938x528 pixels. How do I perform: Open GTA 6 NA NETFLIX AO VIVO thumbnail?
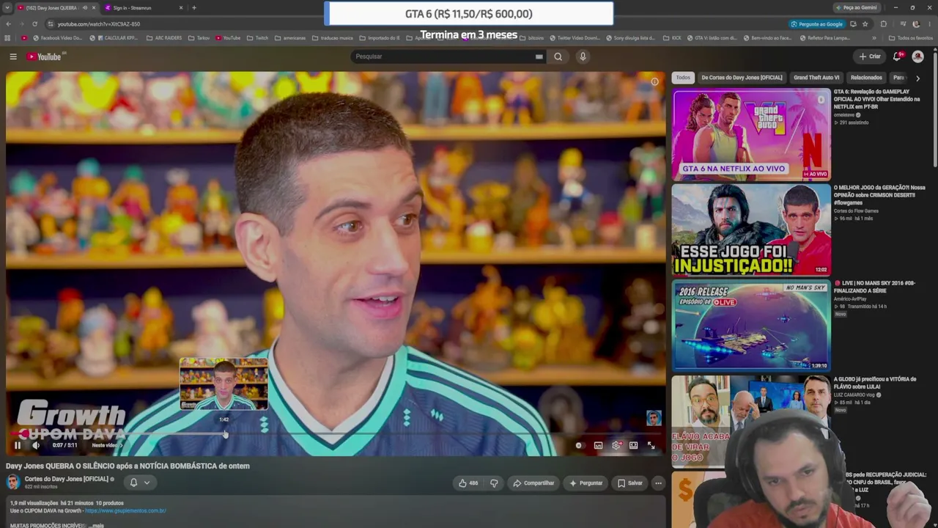(751, 134)
